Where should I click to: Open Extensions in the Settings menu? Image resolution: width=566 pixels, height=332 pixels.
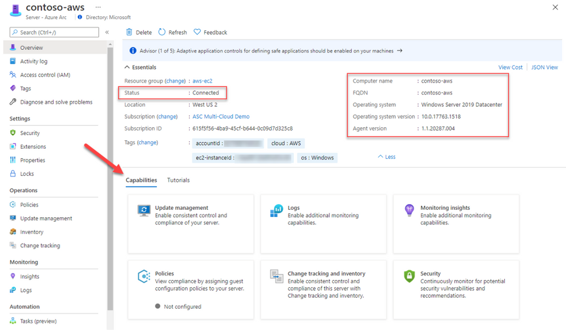click(33, 146)
